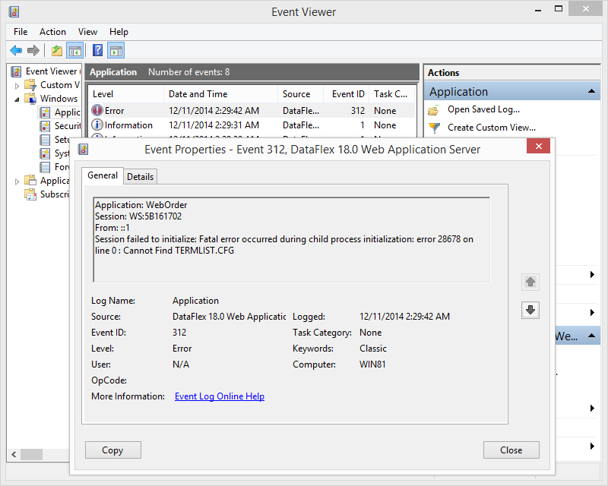
Task: Sort events by the Event ID header
Action: point(346,94)
